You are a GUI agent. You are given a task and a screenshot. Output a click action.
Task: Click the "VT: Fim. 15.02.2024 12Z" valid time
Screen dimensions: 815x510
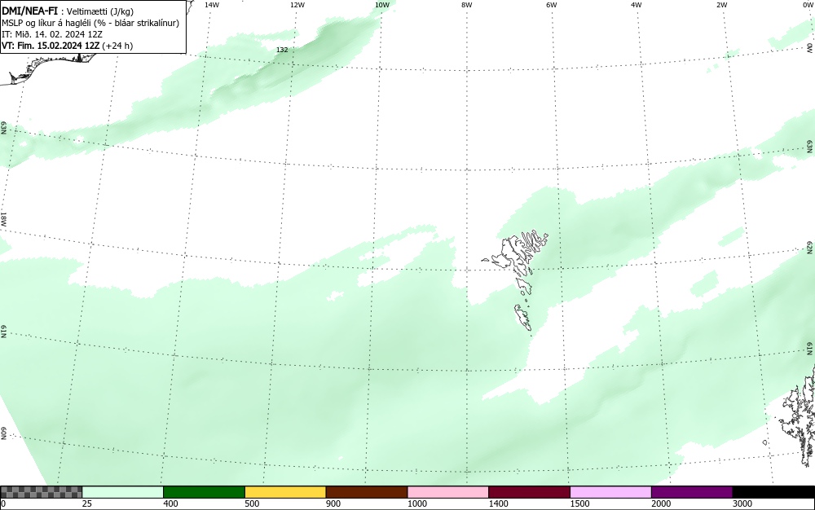(51, 46)
